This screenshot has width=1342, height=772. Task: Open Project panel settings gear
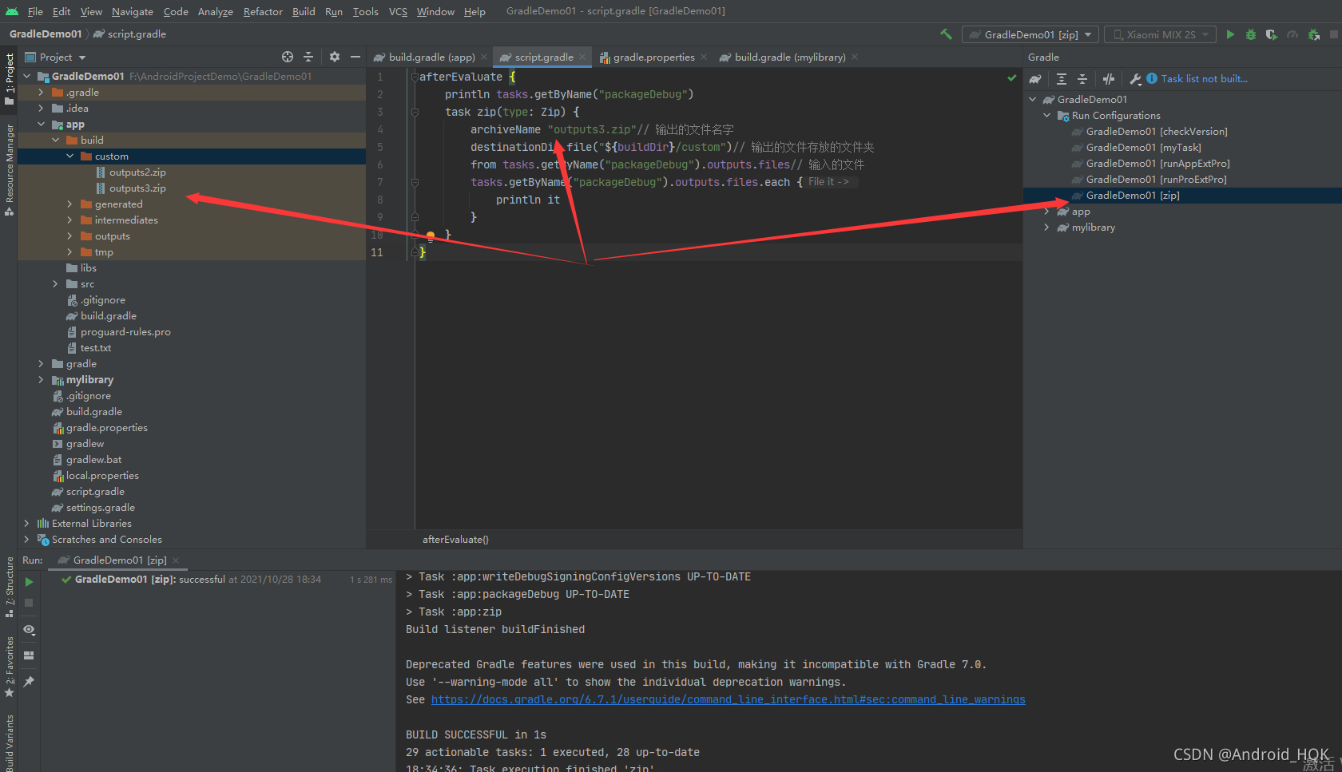(x=335, y=57)
